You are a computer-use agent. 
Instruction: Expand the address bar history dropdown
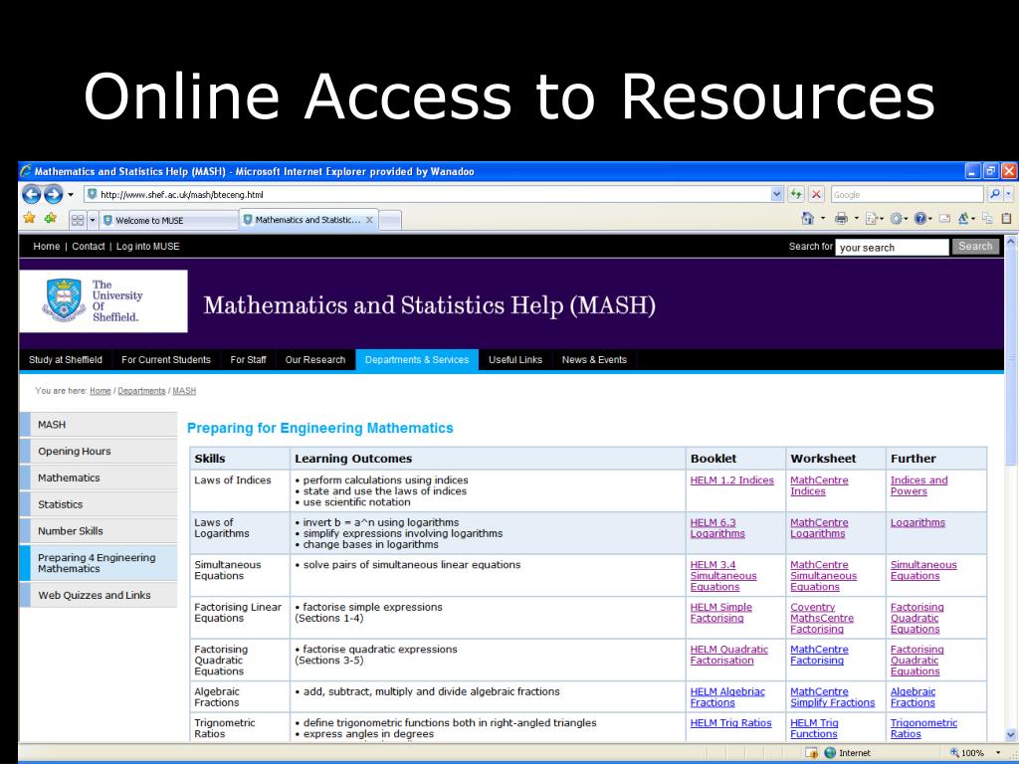tap(777, 194)
